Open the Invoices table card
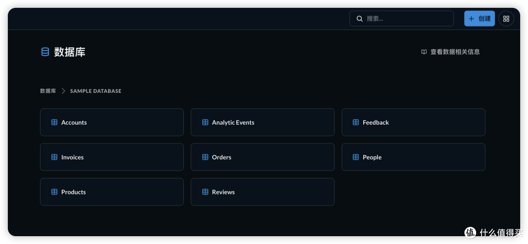The width and height of the screenshot is (528, 244). (112, 157)
